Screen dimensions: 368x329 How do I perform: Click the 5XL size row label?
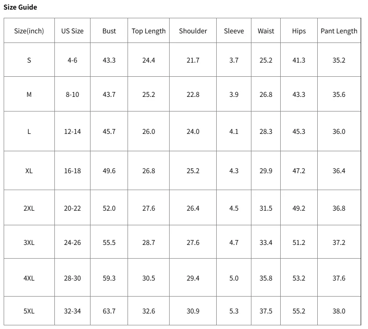coord(29,311)
